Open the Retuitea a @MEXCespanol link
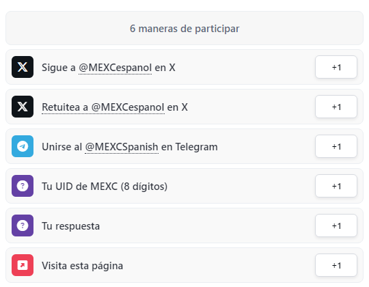Image resolution: width=369 pixels, height=287 pixels. click(x=103, y=107)
